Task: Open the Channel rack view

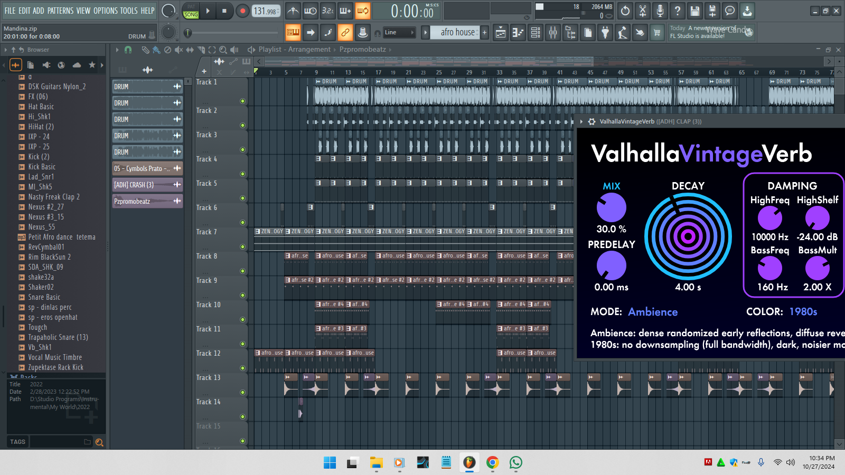Action: (536, 33)
